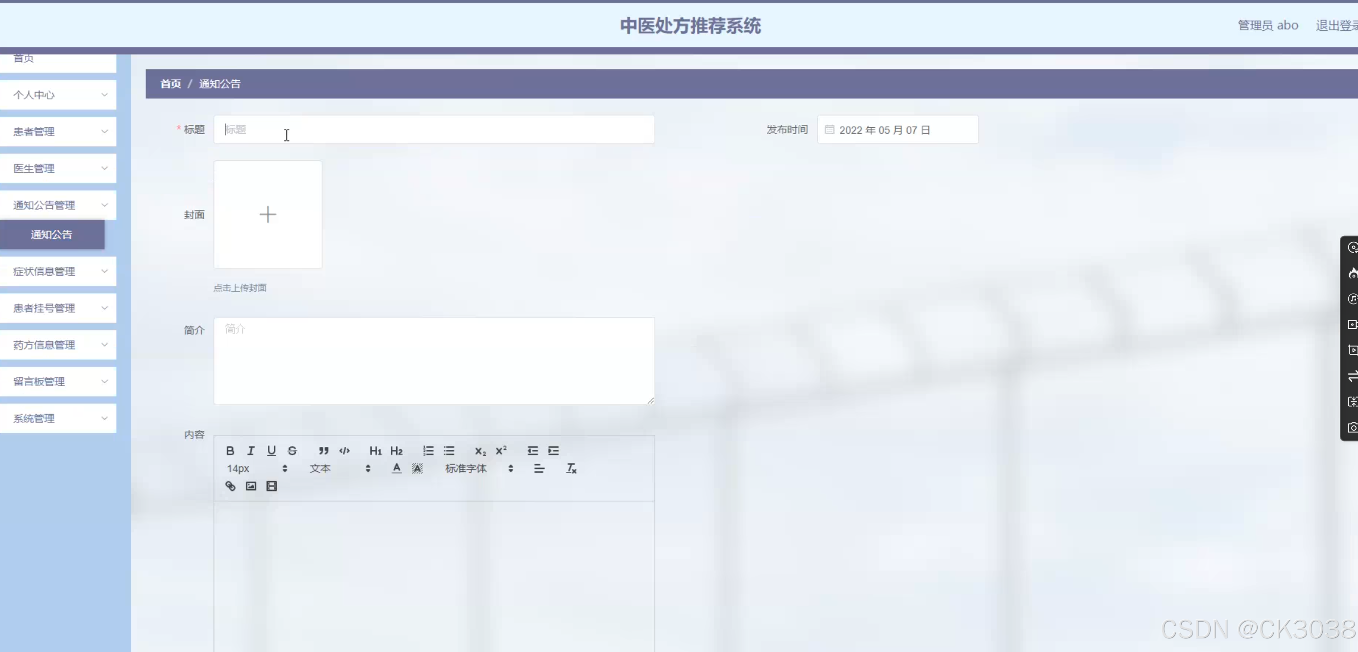This screenshot has width=1358, height=652.
Task: Click the 首页 breadcrumb link
Action: coord(170,84)
